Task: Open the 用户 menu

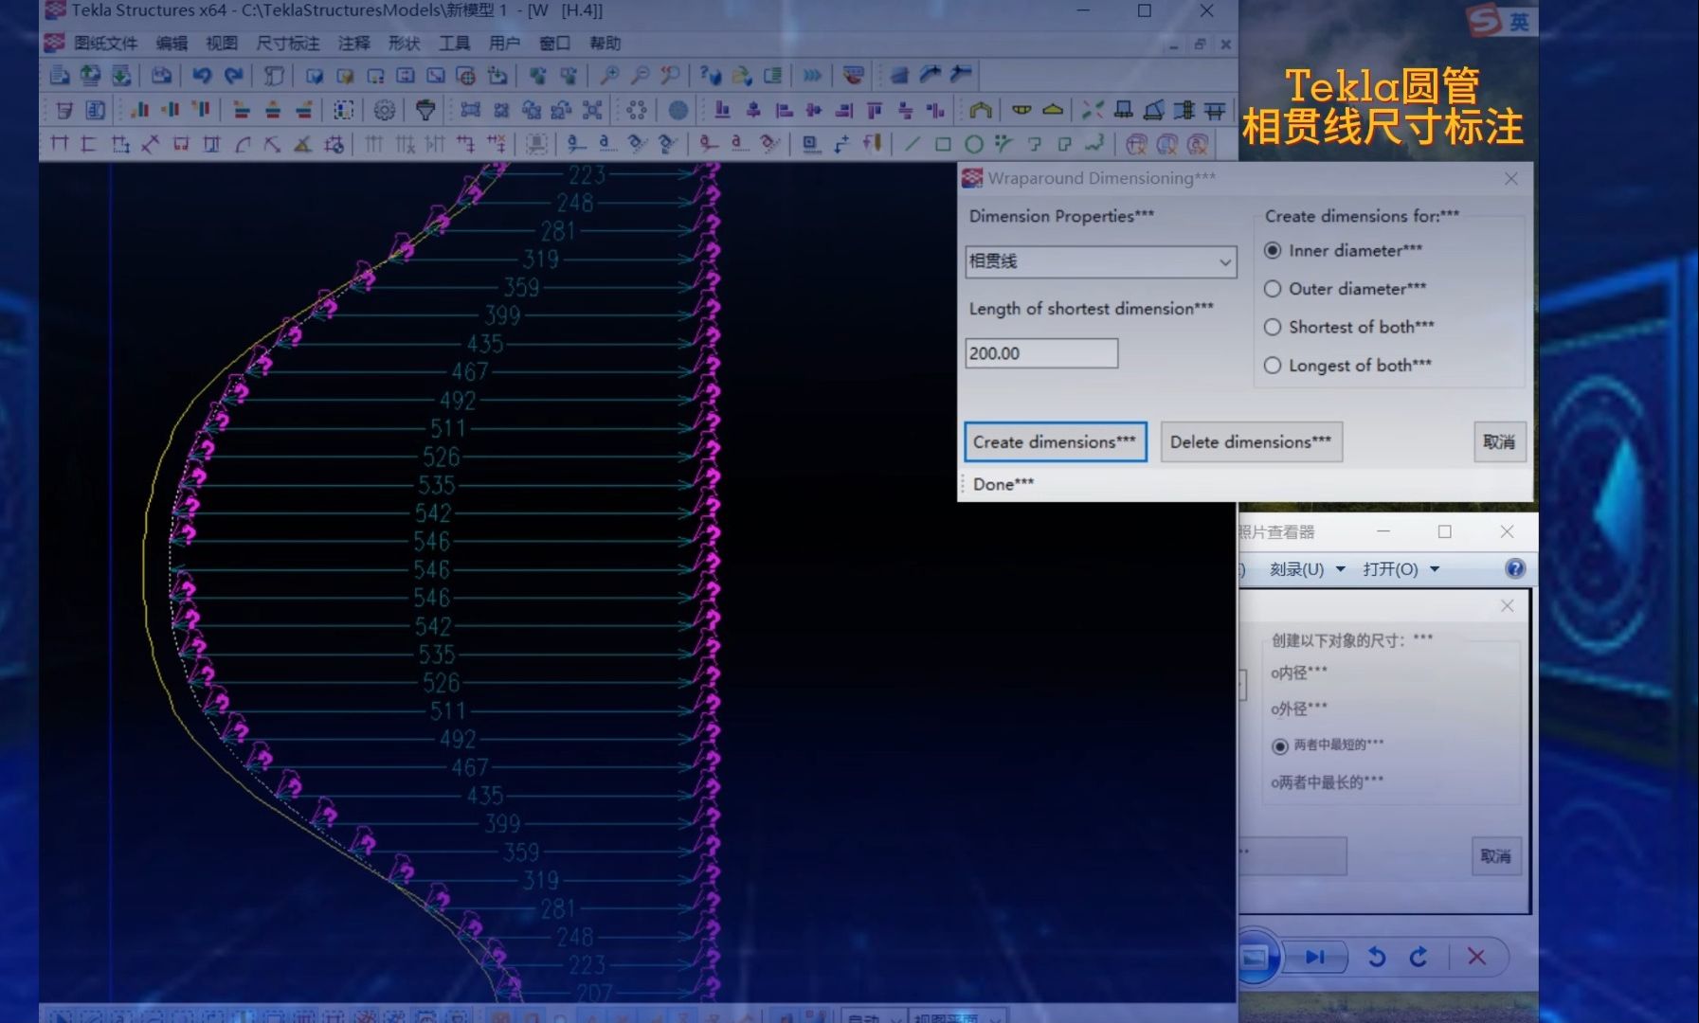Action: 504,44
